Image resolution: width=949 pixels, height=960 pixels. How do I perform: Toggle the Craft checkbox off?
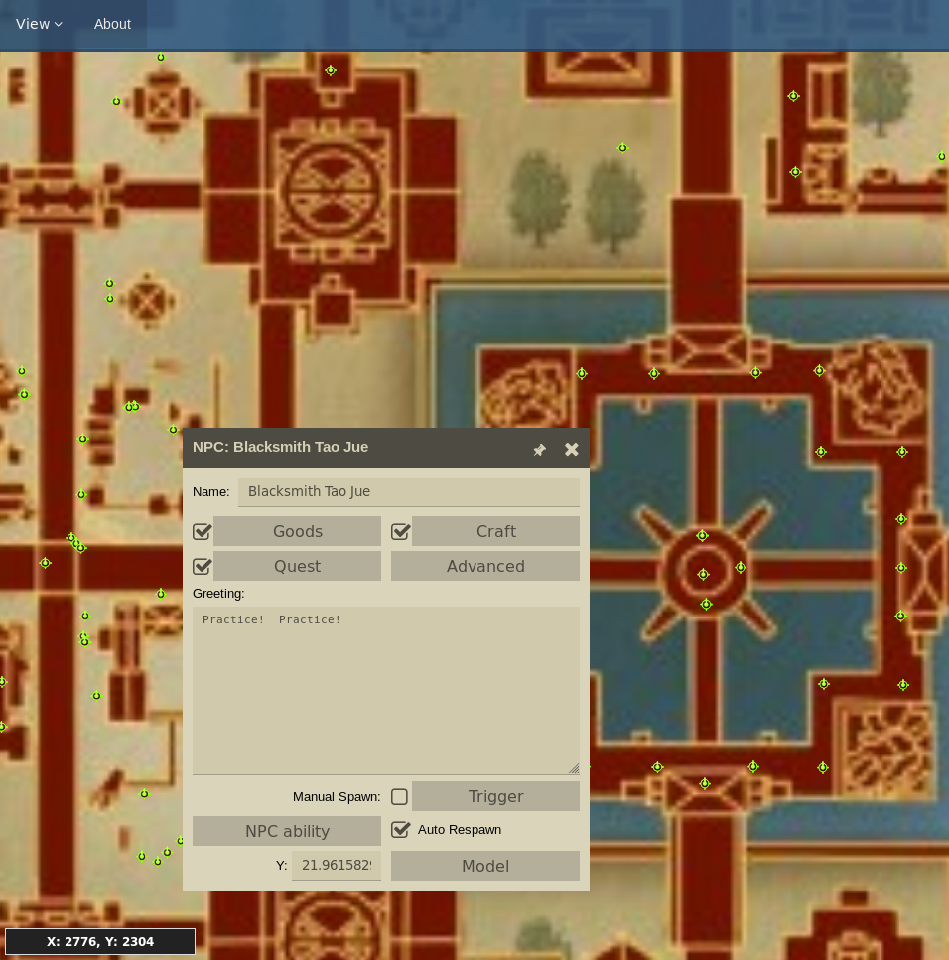401,532
